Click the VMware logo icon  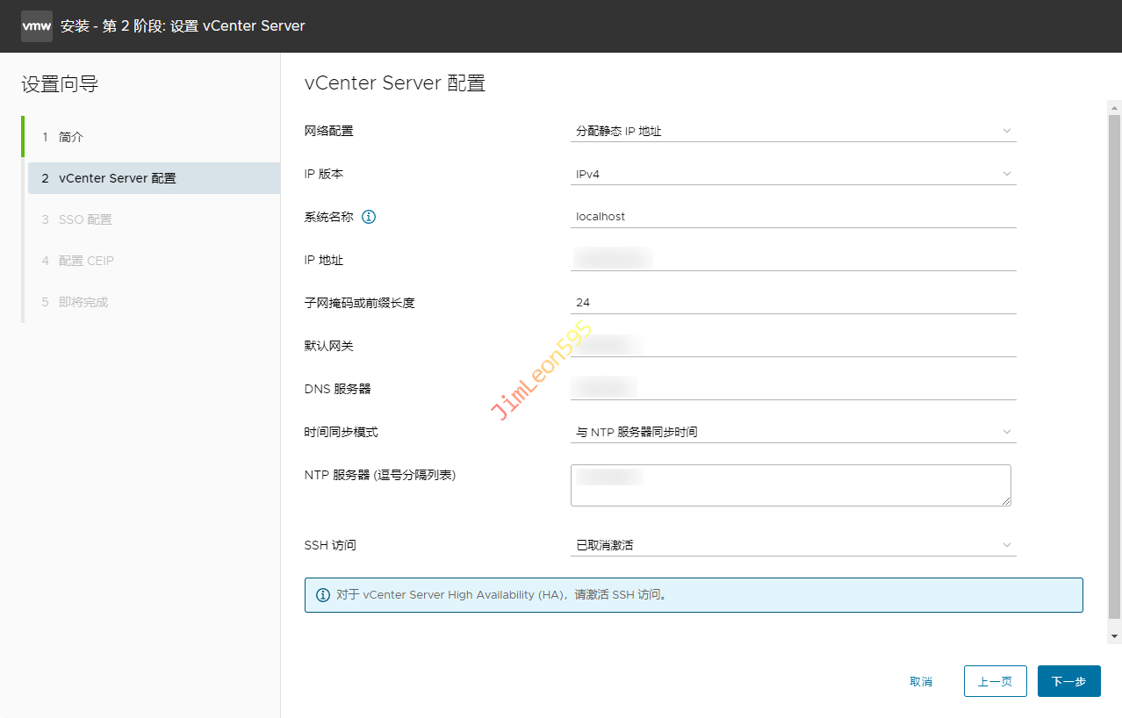37,26
